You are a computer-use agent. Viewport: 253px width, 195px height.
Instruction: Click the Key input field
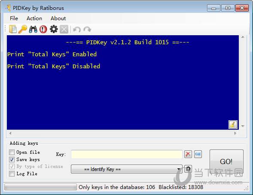point(127,154)
